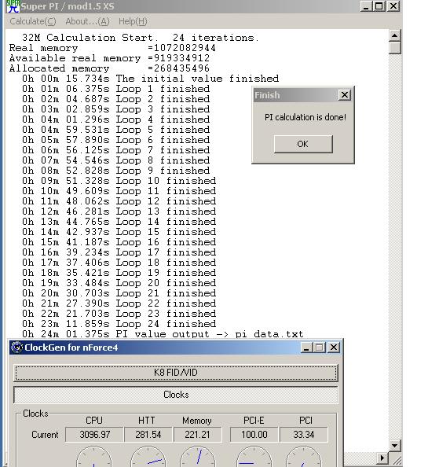Screen dimensions: 428x467
Task: Close the Super PI window
Action: tap(393, 6)
